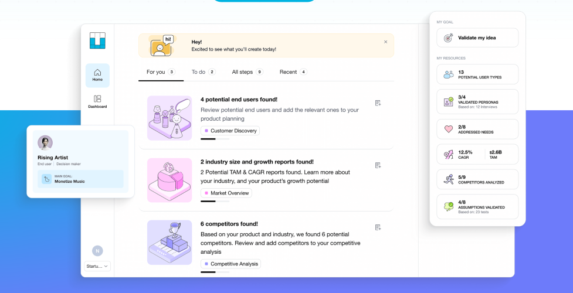Viewport: 573px width, 293px height.
Task: Open the 2/8 Addressed Needs card
Action: click(x=477, y=129)
